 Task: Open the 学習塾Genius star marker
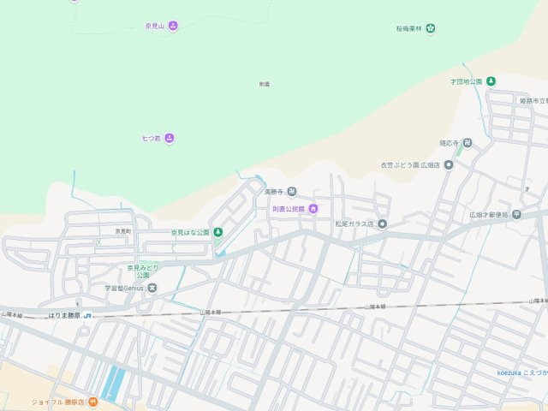point(152,289)
